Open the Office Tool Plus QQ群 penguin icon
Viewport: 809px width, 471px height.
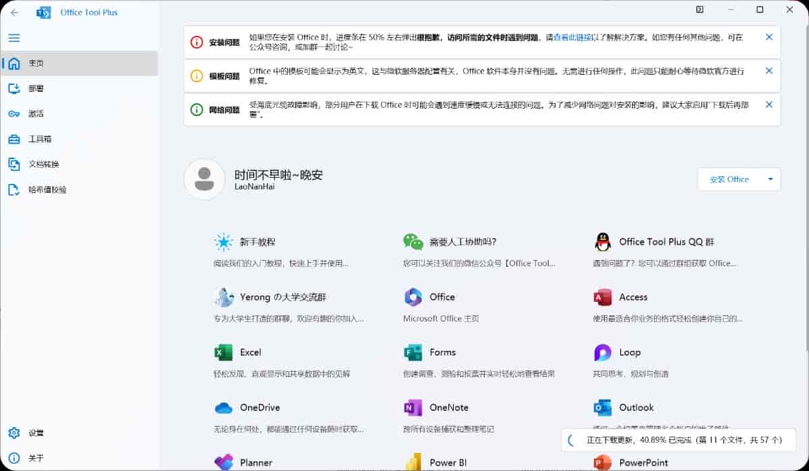point(602,242)
